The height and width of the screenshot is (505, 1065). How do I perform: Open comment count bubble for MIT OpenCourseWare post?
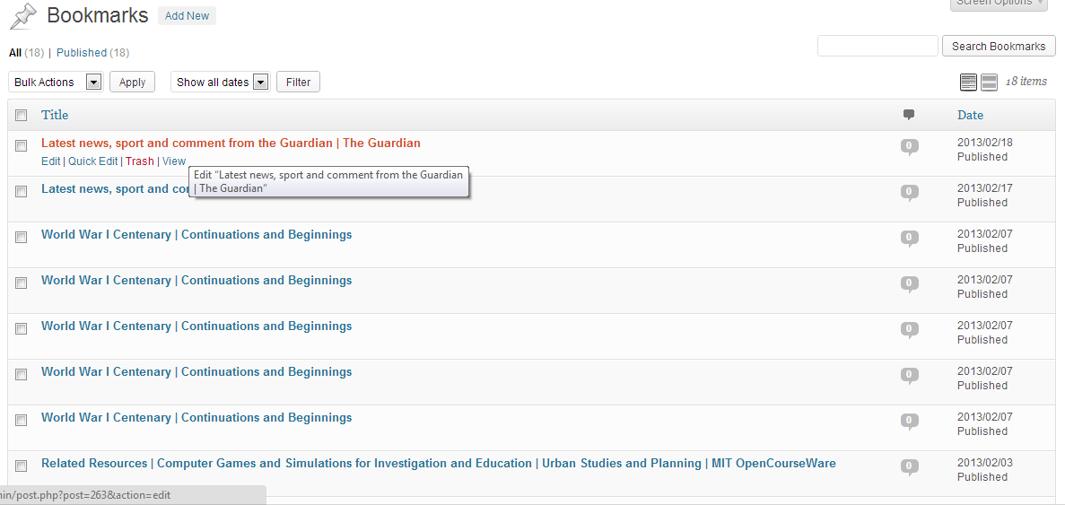point(910,467)
